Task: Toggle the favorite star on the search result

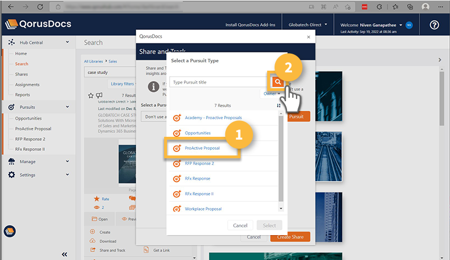Action: click(91, 96)
